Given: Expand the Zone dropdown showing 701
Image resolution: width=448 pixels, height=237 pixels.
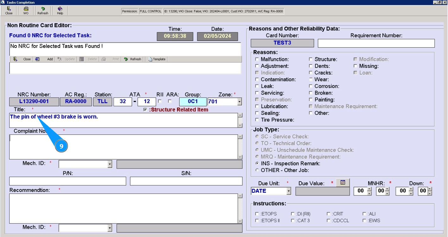Looking at the screenshot, I should click(239, 102).
